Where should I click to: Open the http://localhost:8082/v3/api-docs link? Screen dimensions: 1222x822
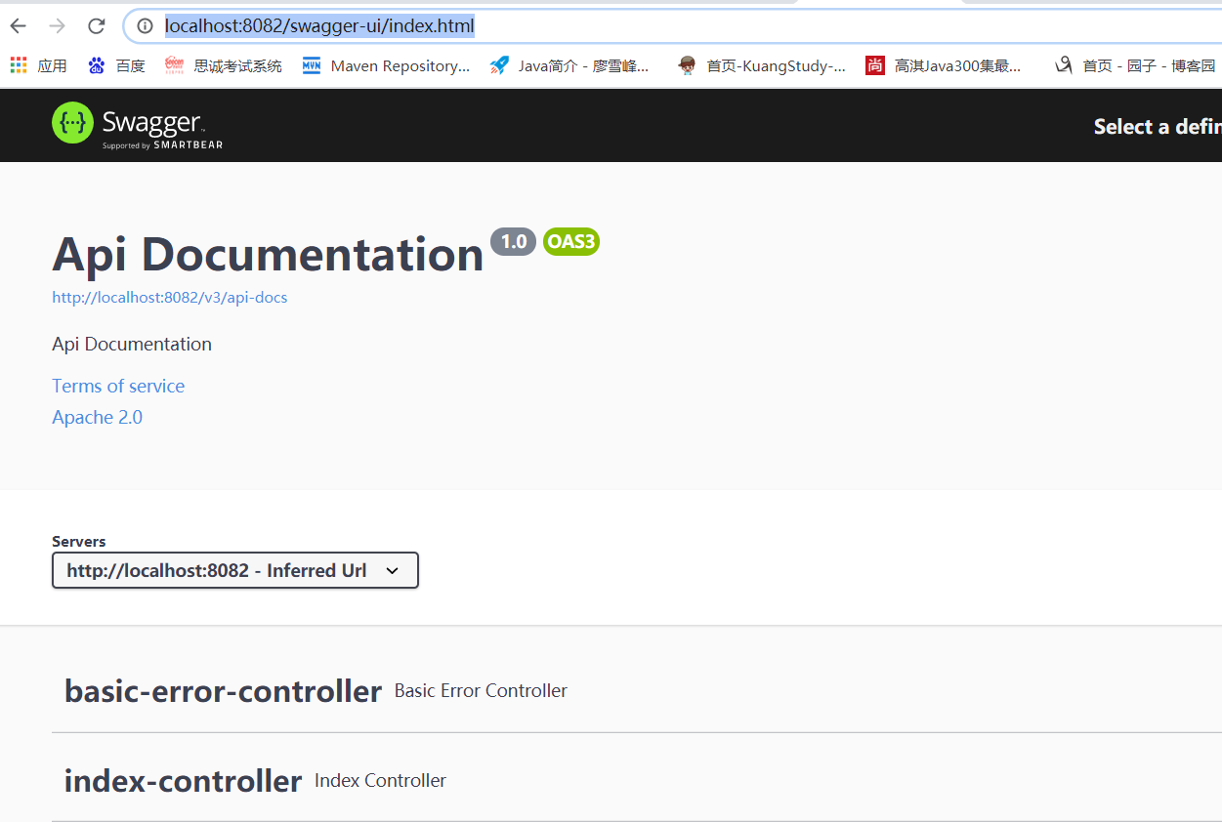click(x=170, y=297)
